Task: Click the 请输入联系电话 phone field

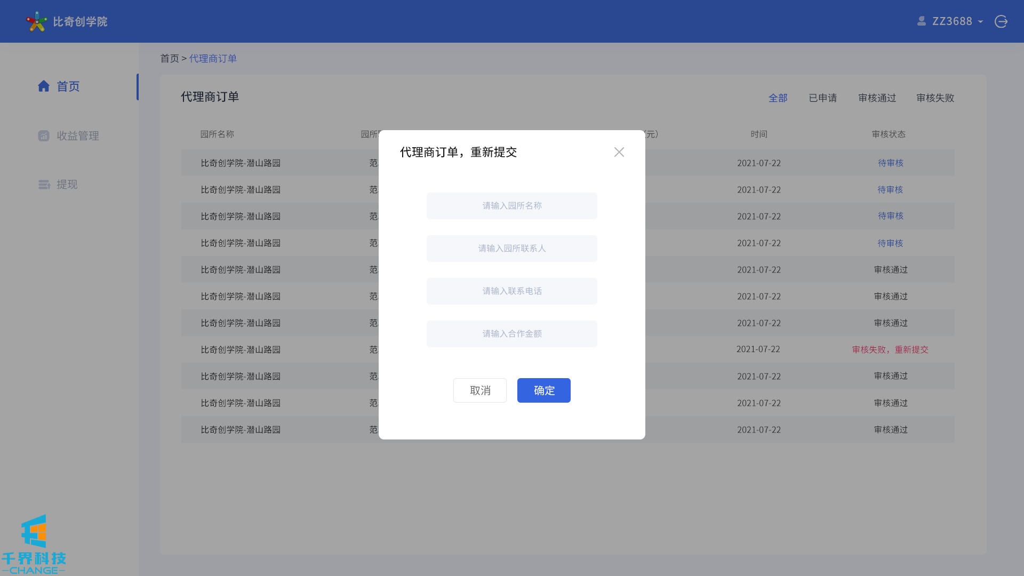Action: click(511, 291)
